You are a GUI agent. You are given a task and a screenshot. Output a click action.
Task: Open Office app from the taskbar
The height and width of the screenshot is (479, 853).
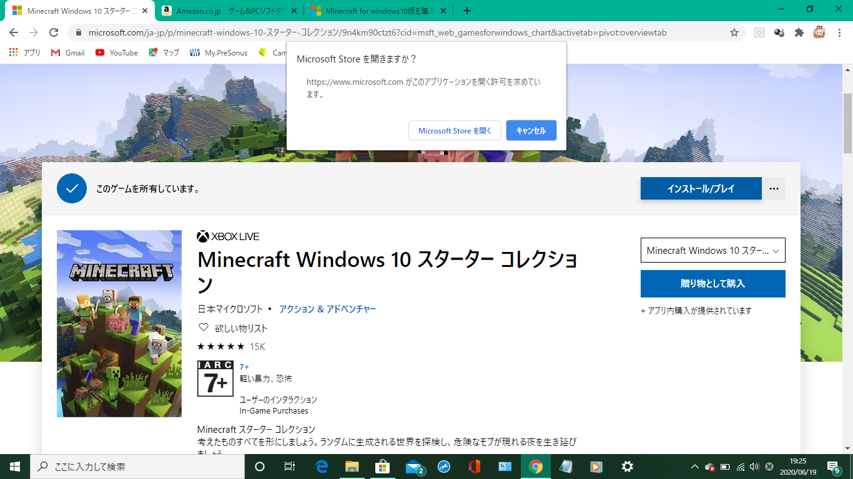tap(474, 467)
